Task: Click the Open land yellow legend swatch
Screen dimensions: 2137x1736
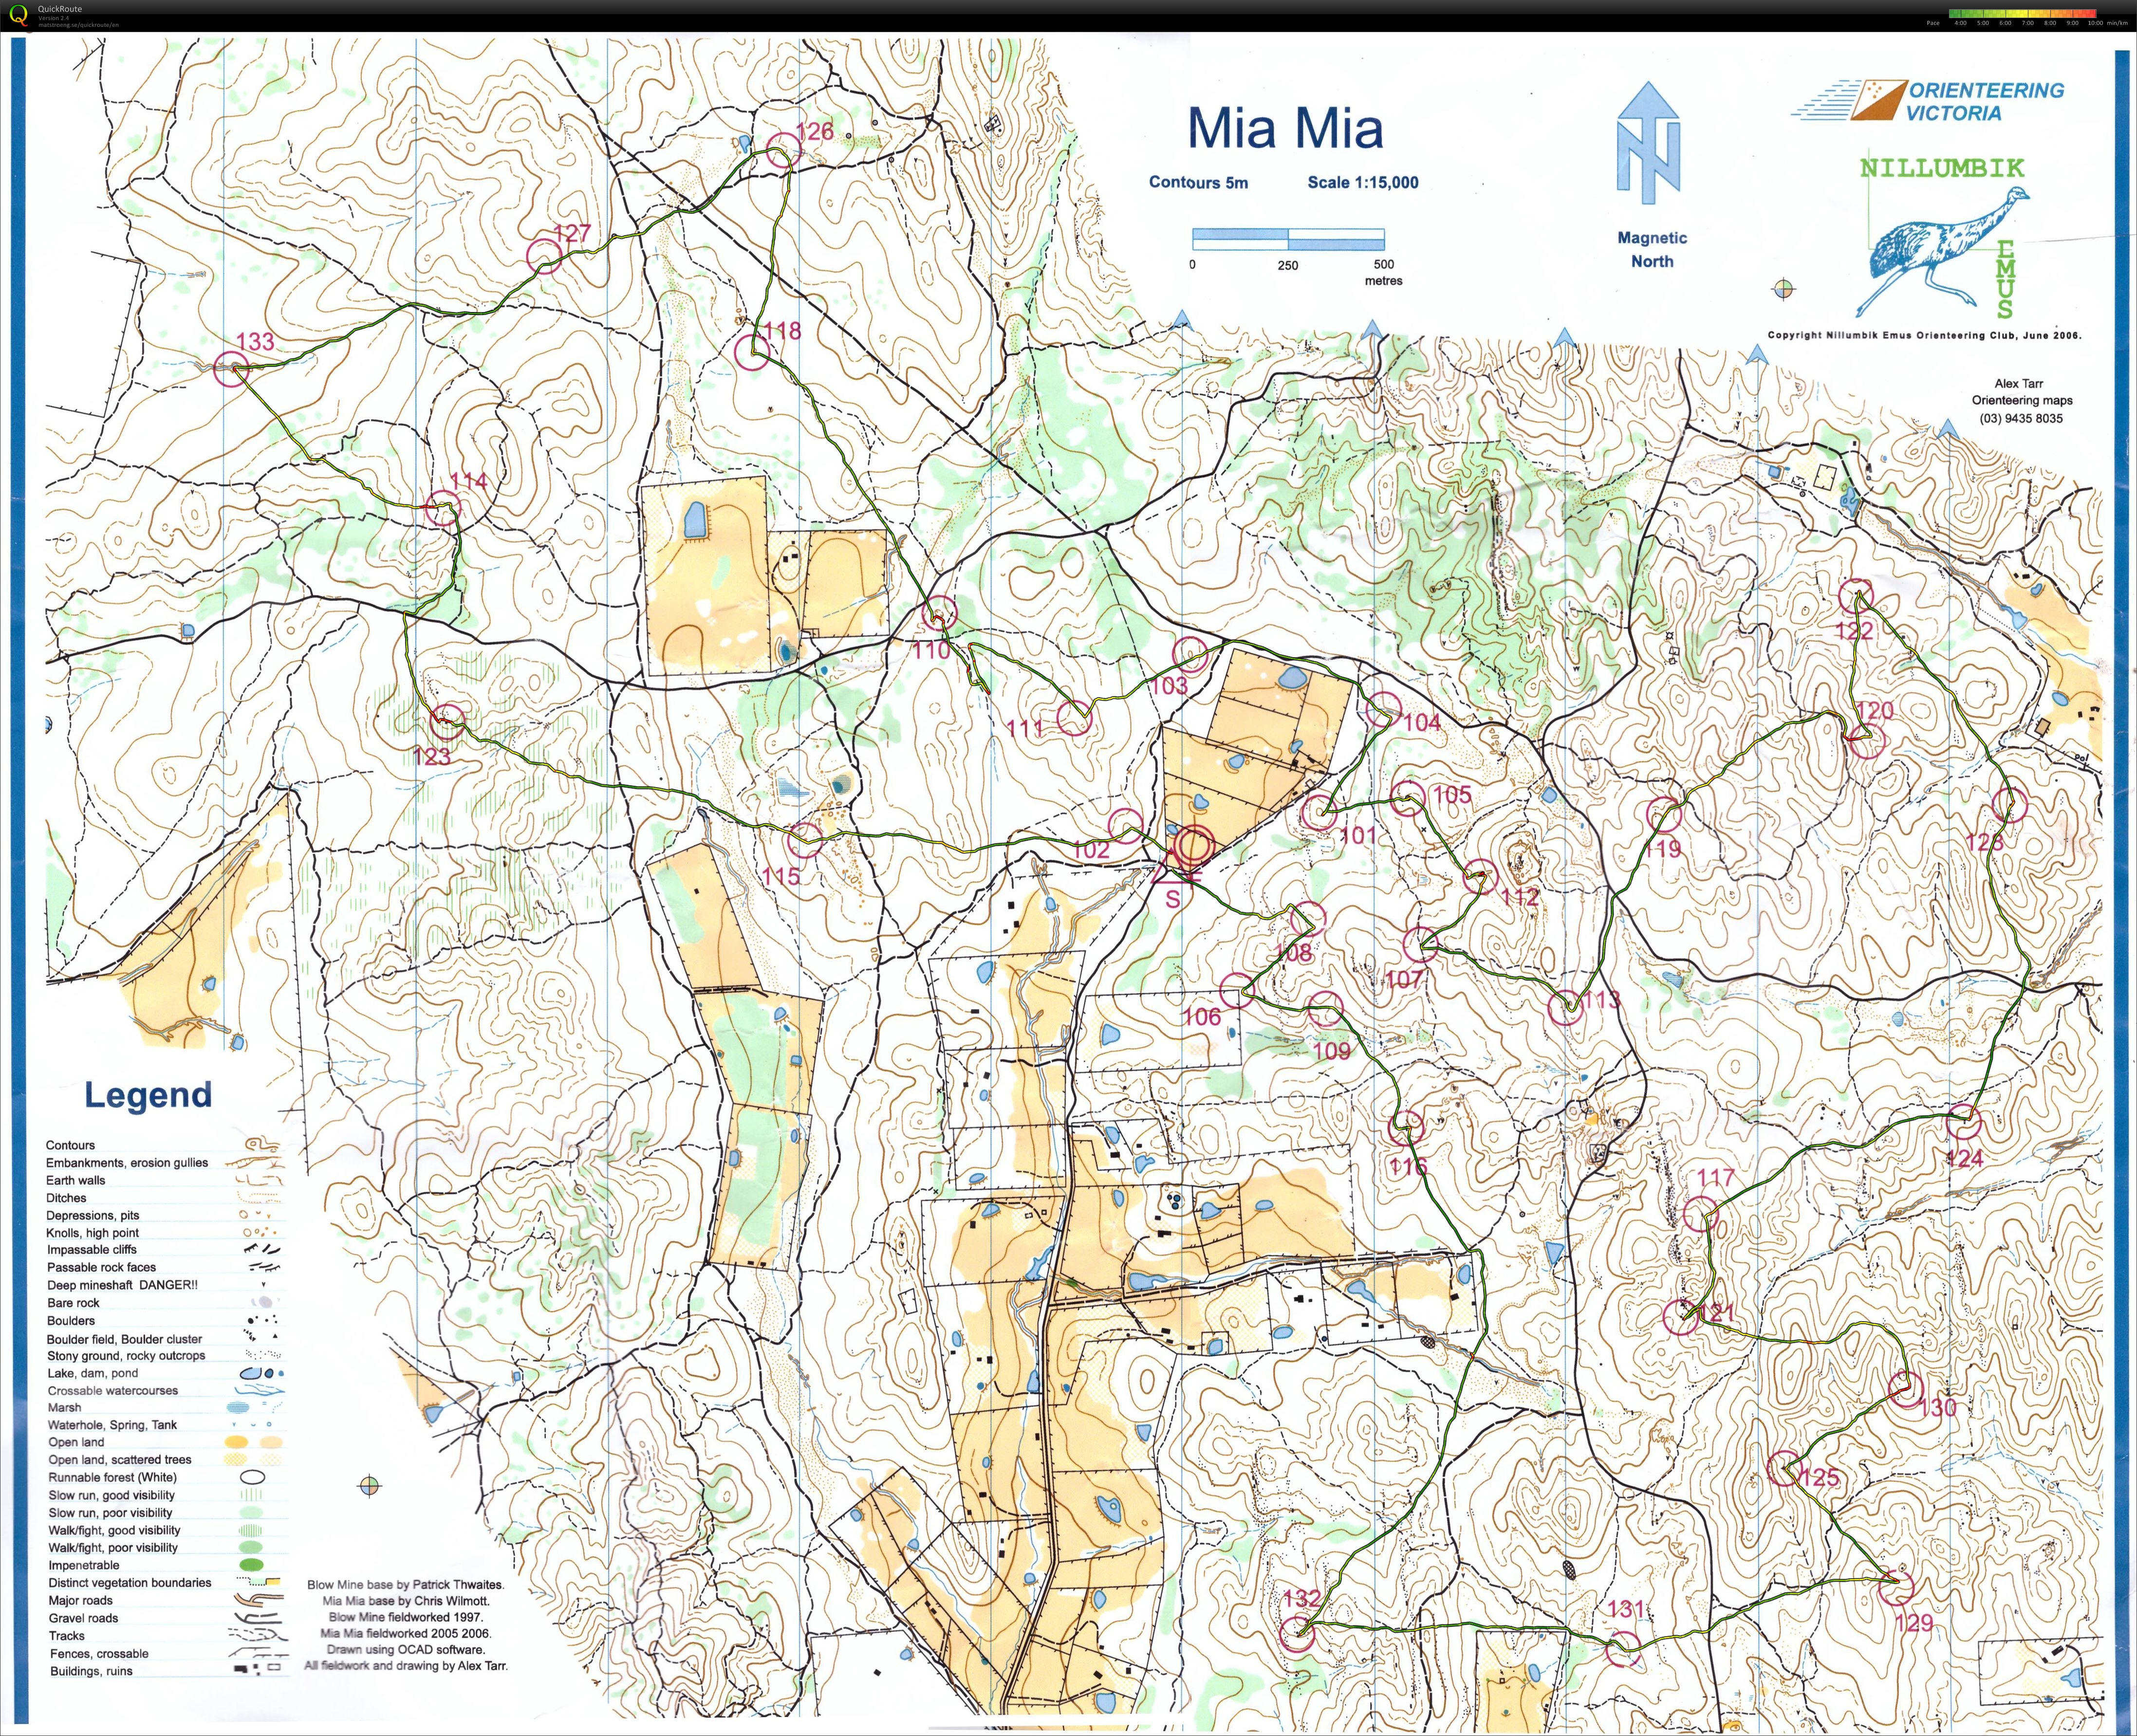Action: click(237, 1442)
